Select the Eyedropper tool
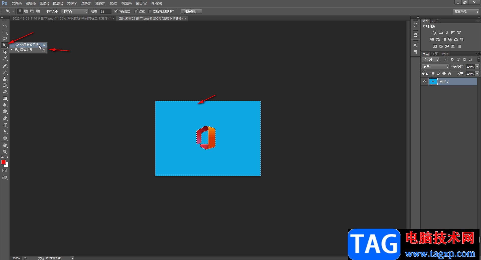Screen dimensions: 481x260 (5, 59)
